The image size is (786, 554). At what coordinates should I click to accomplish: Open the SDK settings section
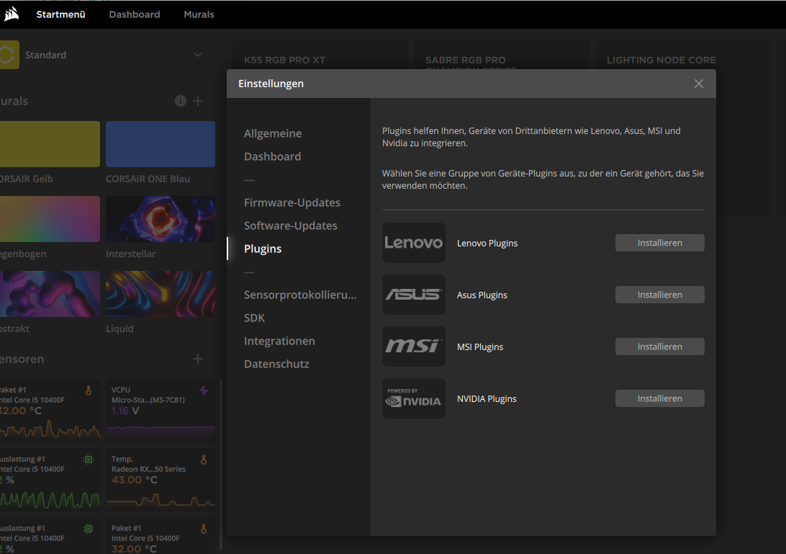(x=255, y=318)
